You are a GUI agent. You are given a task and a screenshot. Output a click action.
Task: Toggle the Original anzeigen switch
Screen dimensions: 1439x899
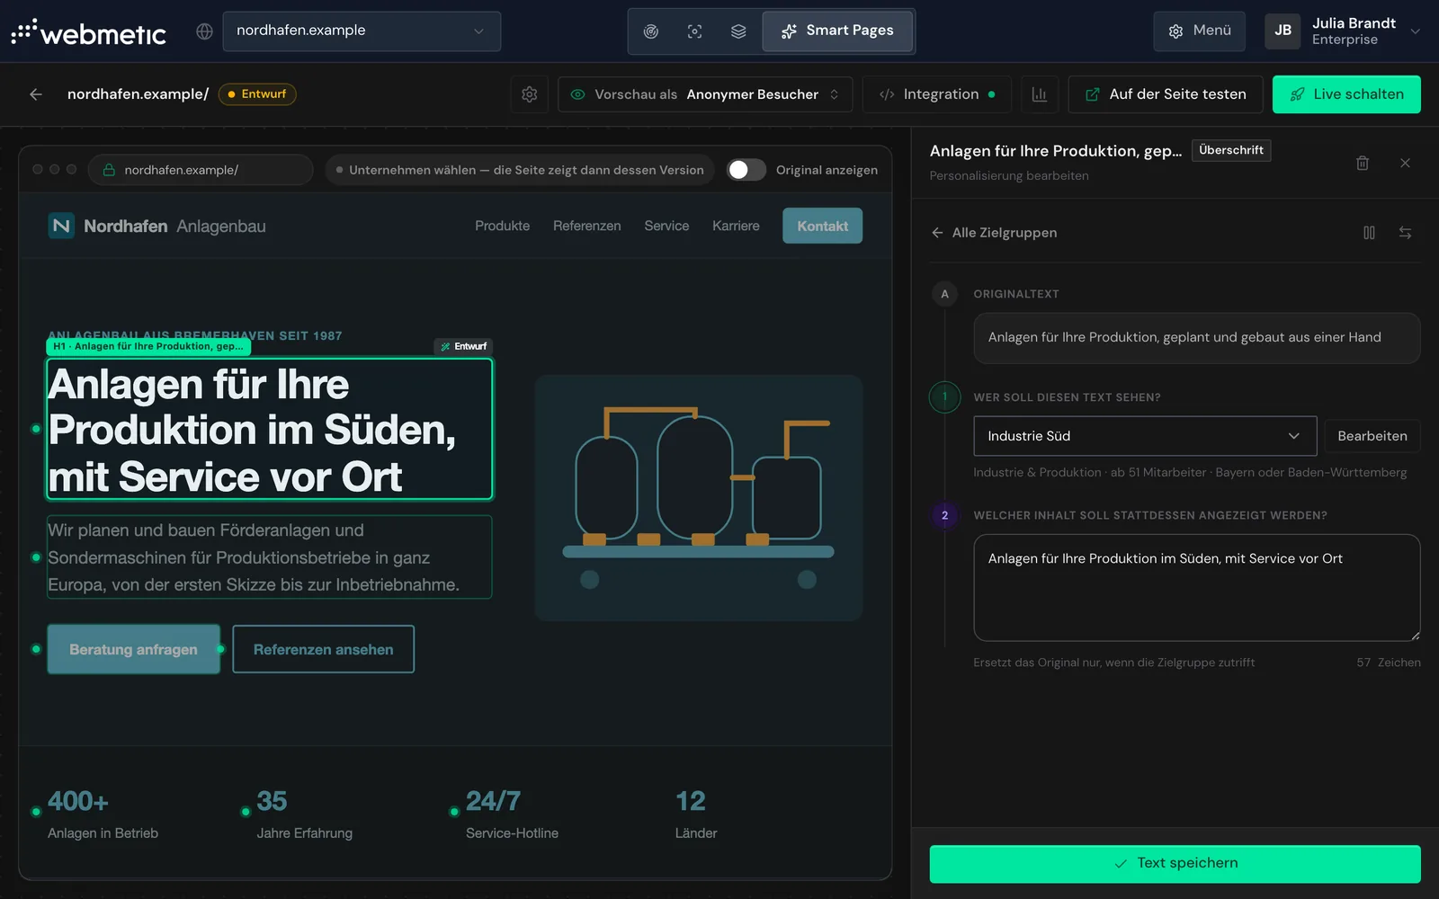(746, 170)
